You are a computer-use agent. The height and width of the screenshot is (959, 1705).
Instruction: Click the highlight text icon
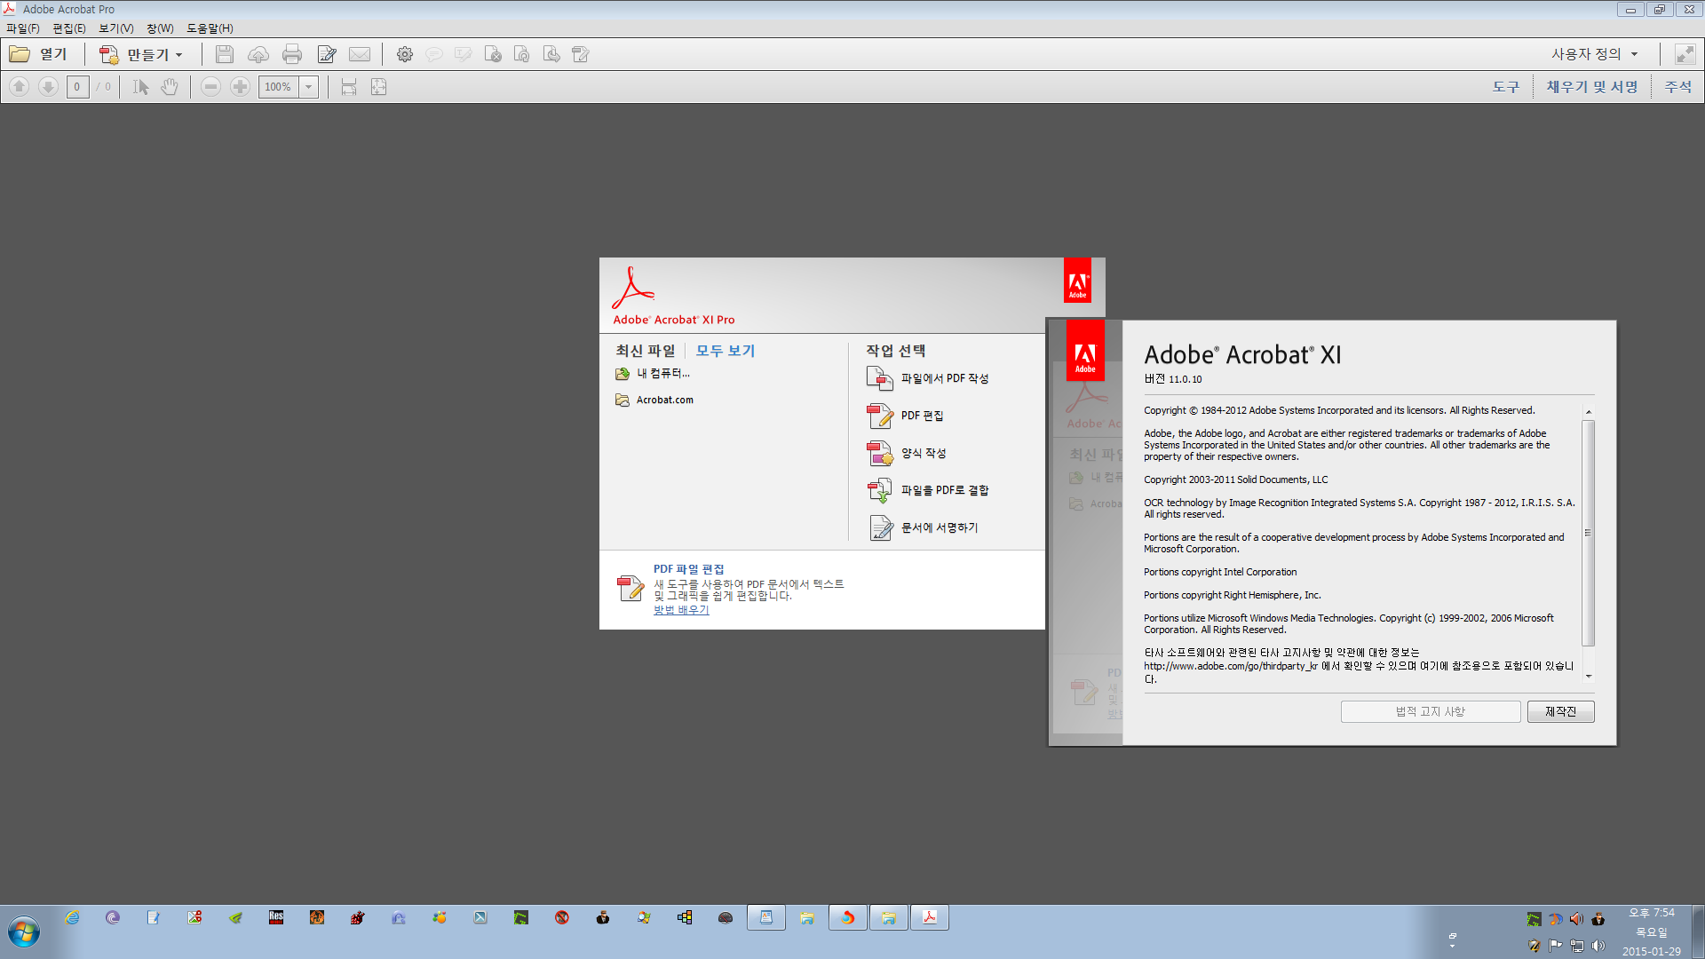click(463, 55)
